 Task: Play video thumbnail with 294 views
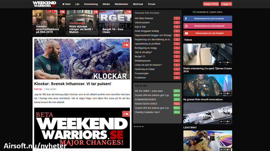pyautogui.click(x=208, y=141)
